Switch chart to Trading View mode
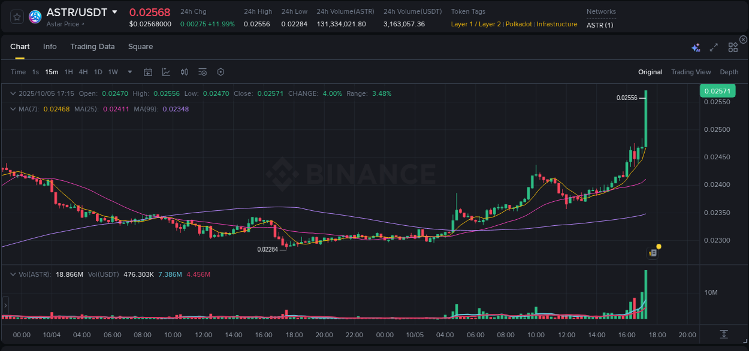Image resolution: width=749 pixels, height=351 pixels. [x=690, y=72]
